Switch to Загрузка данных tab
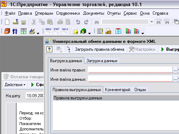179x134 pixels. point(102,61)
